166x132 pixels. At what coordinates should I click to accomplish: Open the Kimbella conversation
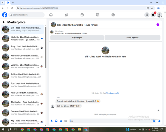point(22,39)
